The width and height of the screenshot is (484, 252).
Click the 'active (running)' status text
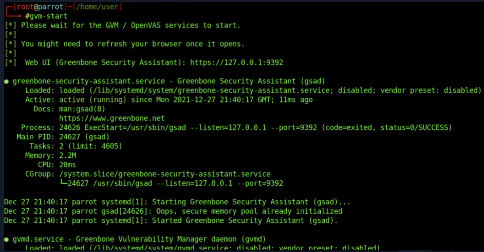pyautogui.click(x=93, y=100)
